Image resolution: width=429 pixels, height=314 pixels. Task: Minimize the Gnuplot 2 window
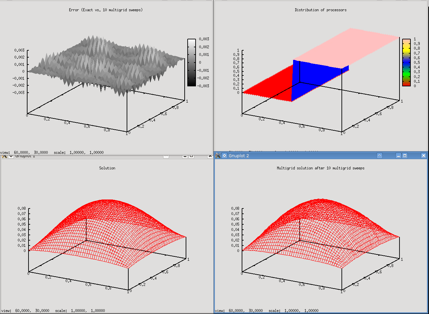pyautogui.click(x=398, y=156)
